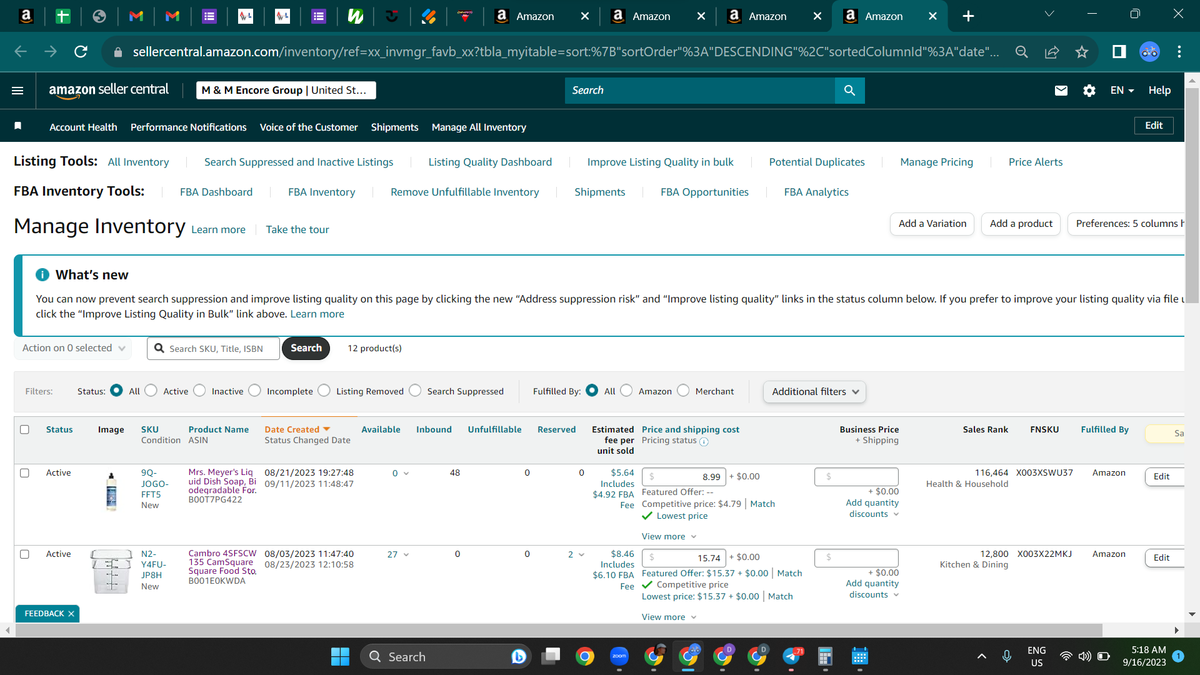
Task: Select Fulfilled By Merchant radio button
Action: point(683,391)
